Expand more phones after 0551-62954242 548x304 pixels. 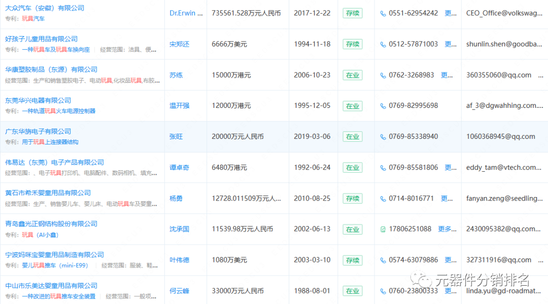pos(451,13)
